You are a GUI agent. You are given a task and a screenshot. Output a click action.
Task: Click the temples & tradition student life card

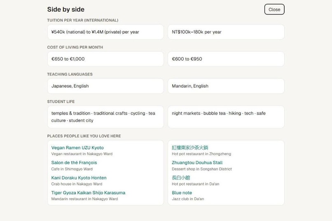pos(105,117)
